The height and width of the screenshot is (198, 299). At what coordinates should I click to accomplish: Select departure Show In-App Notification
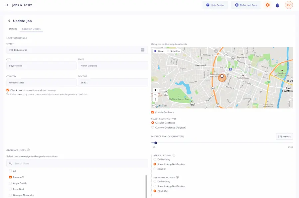tap(155, 186)
